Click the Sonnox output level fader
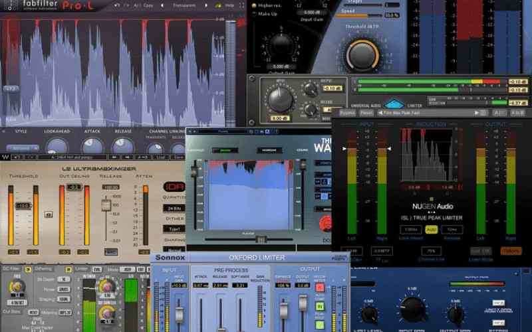The image size is (532, 332). coord(303,303)
